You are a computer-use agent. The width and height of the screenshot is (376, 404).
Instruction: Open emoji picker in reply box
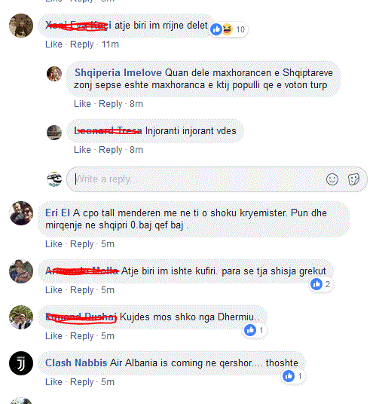(332, 179)
